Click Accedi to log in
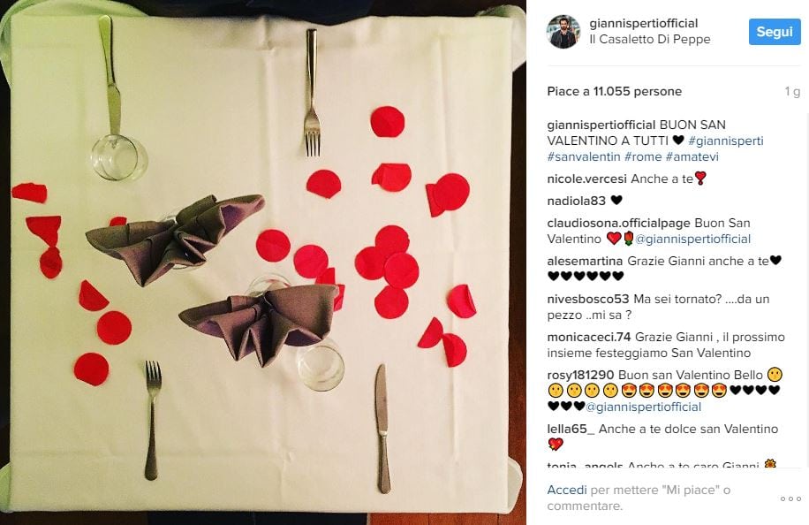The height and width of the screenshot is (525, 809). 567,490
